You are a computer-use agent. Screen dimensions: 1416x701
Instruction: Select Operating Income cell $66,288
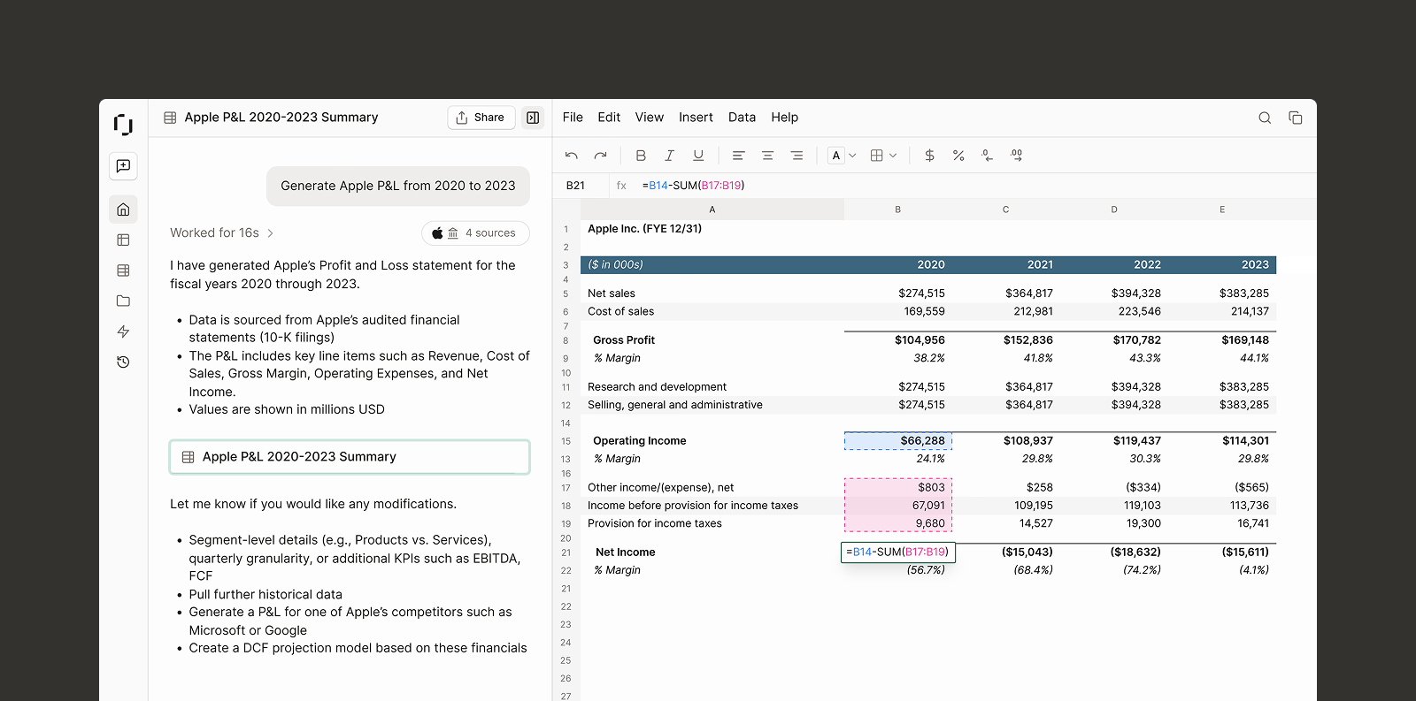[898, 441]
